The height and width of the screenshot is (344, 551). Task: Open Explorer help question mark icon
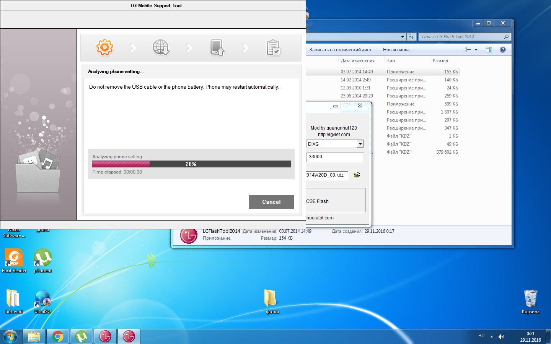[x=503, y=50]
